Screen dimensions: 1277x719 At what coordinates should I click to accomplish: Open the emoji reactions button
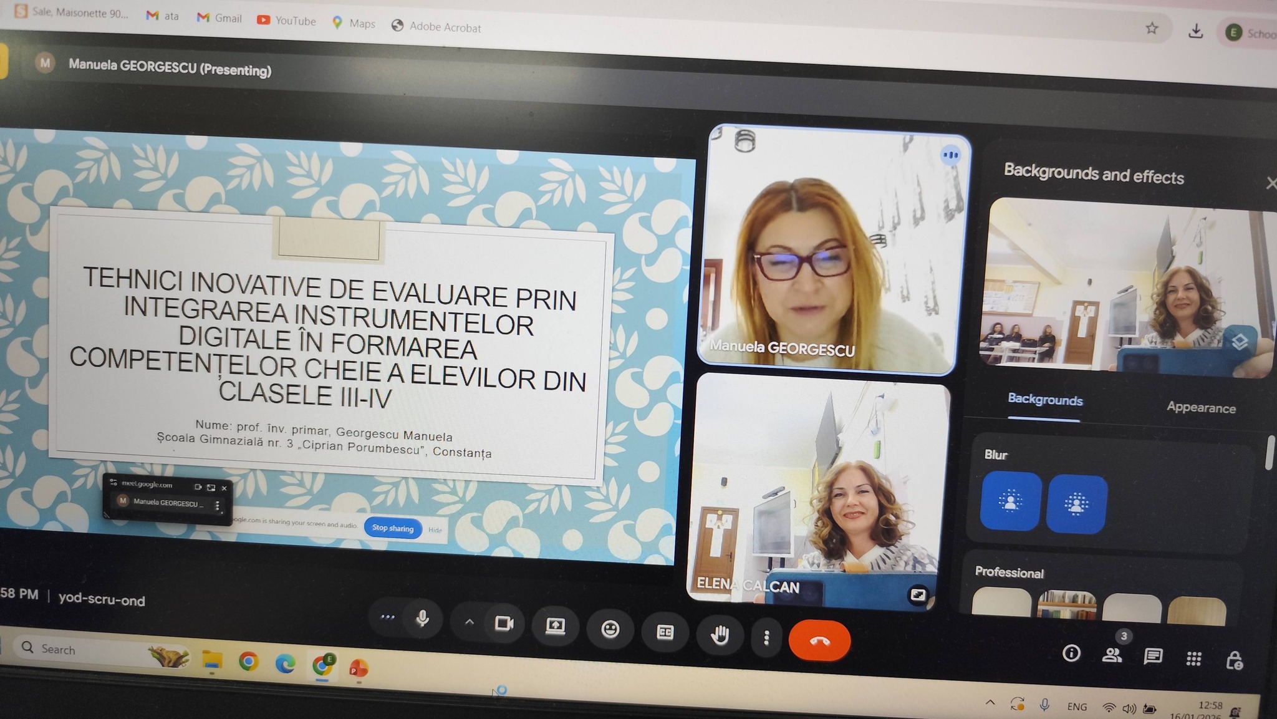pos(610,629)
